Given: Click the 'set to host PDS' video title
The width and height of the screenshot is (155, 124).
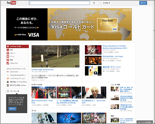Looking at the screenshot, I should (94, 102).
